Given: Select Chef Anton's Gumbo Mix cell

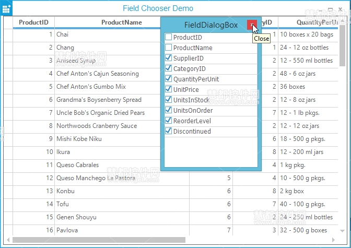Looking at the screenshot, I should coord(108,87).
